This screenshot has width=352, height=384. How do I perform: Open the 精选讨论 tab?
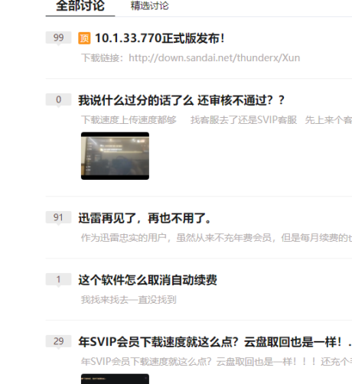click(149, 6)
